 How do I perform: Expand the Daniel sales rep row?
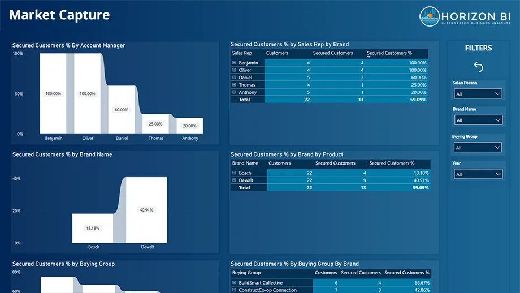(x=234, y=77)
